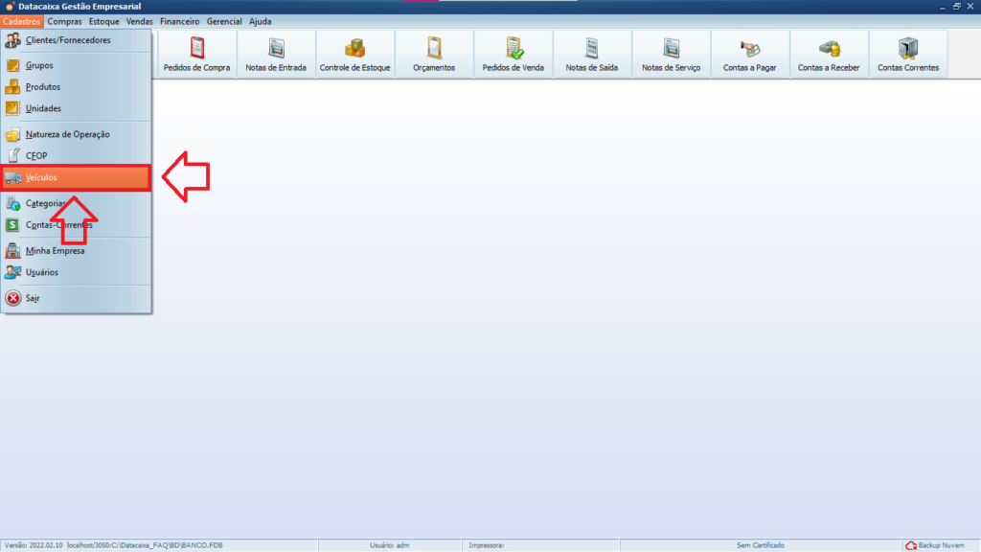Screen dimensions: 981x552
Task: Open Pedidos de Venda toolbar icon
Action: coord(513,55)
